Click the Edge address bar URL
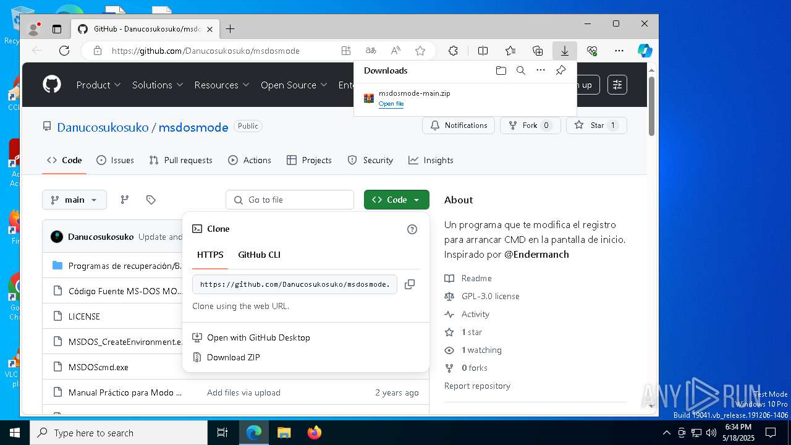Viewport: 791px width, 445px height. (x=205, y=51)
